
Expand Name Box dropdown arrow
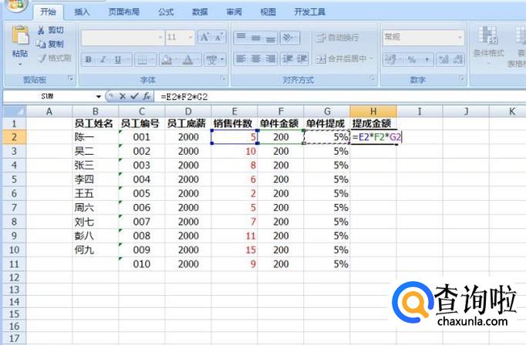click(98, 96)
